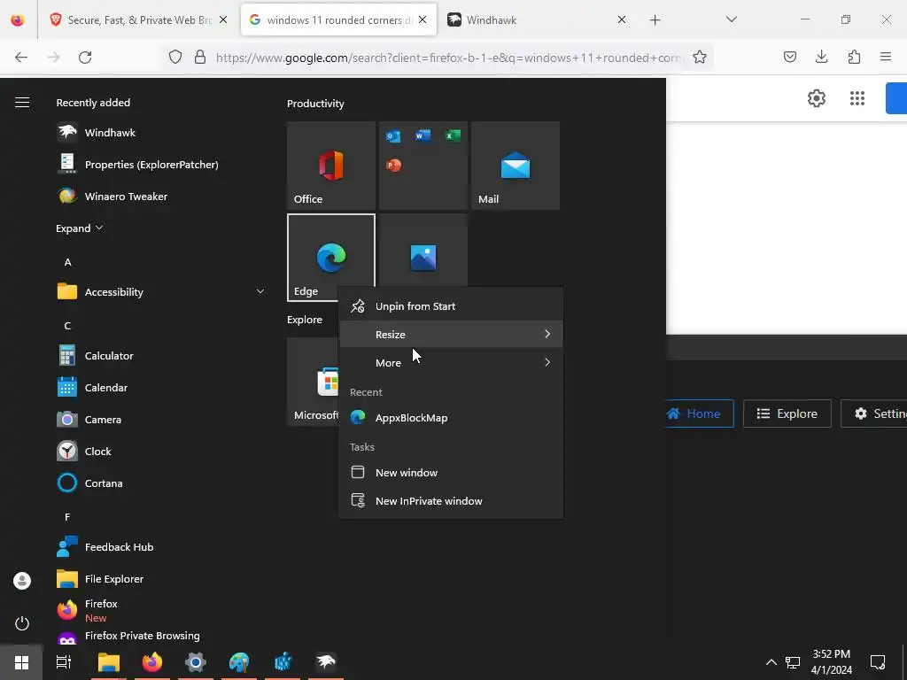Open the PowerPoint icon in Office apps tile
The image size is (907, 680).
(x=393, y=166)
